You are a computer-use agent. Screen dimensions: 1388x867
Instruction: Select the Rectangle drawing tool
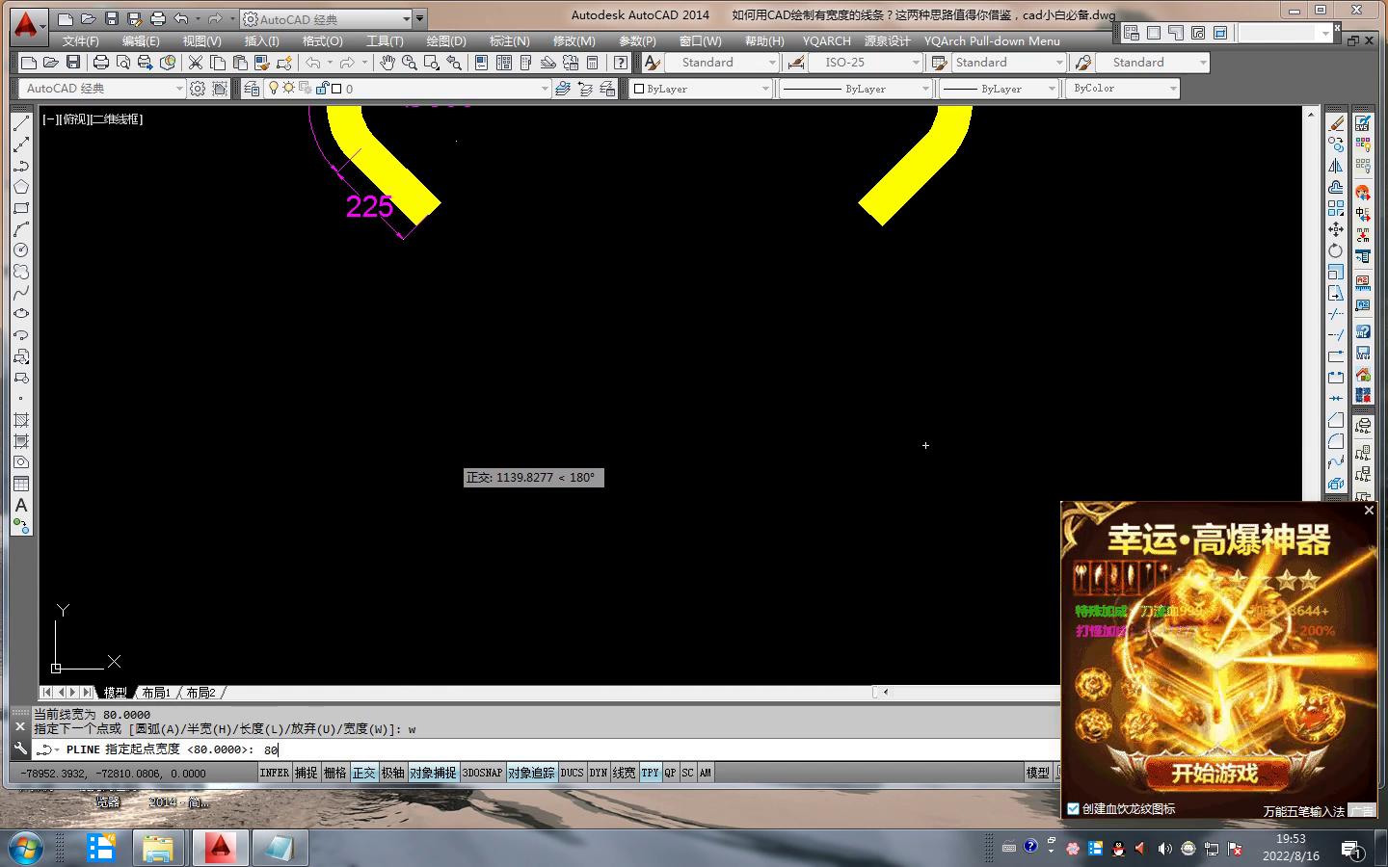coord(21,208)
